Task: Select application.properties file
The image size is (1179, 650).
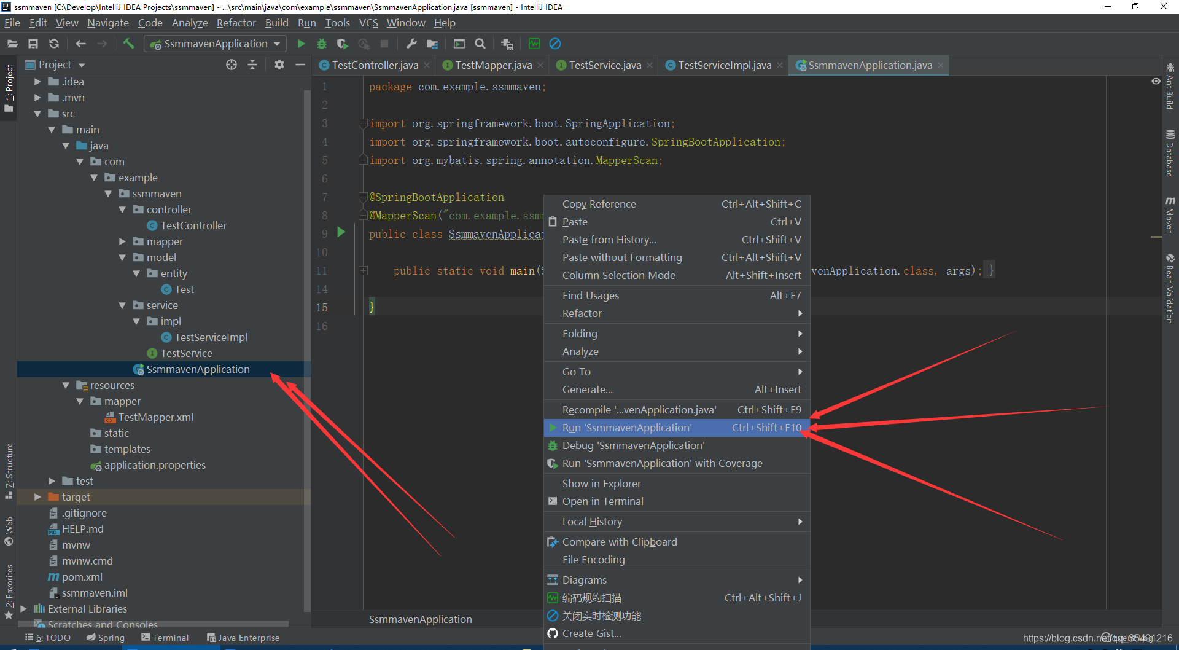Action: coord(155,465)
